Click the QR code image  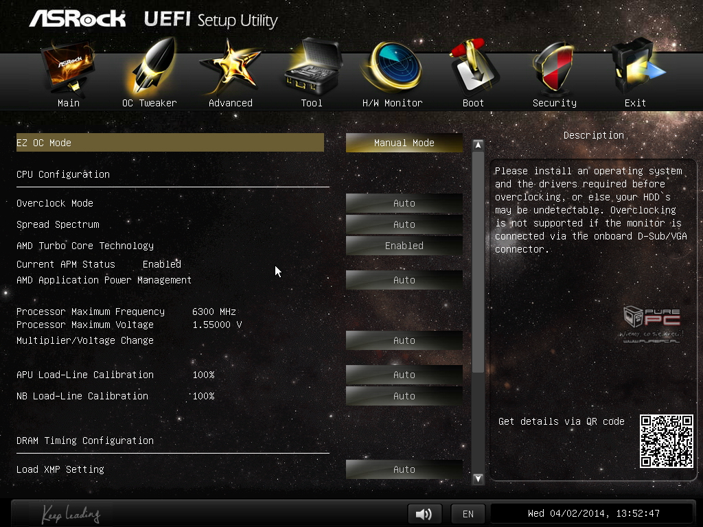coord(666,441)
